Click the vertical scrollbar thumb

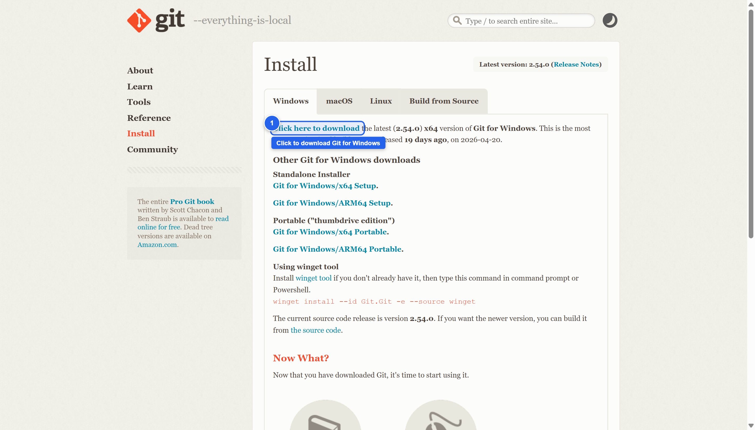(x=751, y=124)
